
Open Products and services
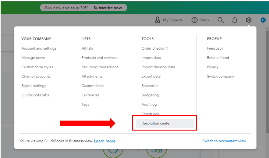pos(99,58)
